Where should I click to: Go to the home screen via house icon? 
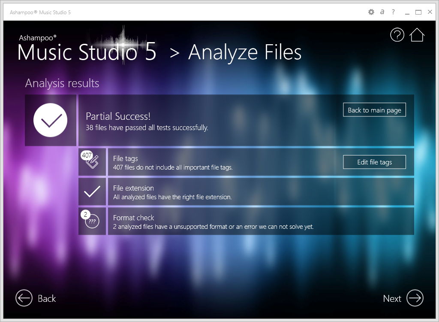(x=417, y=35)
